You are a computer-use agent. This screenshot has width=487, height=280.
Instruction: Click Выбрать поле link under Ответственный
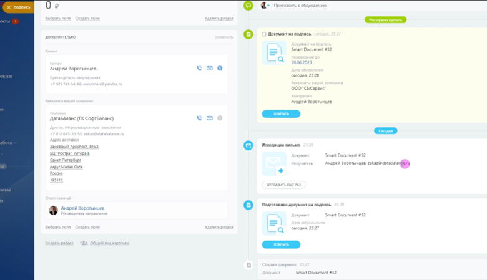coord(58,227)
